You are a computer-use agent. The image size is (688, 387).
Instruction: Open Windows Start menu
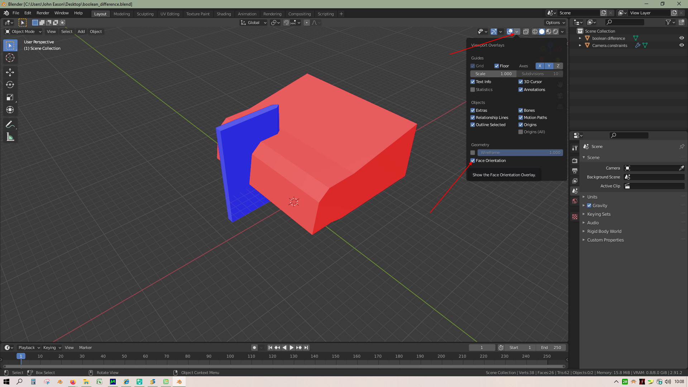[6, 382]
